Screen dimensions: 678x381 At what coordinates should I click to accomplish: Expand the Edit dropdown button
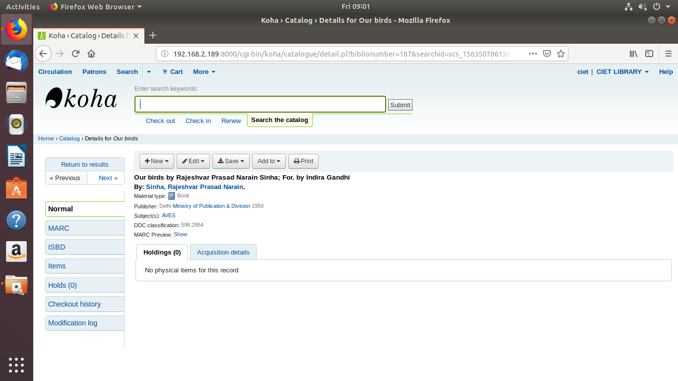pos(193,161)
